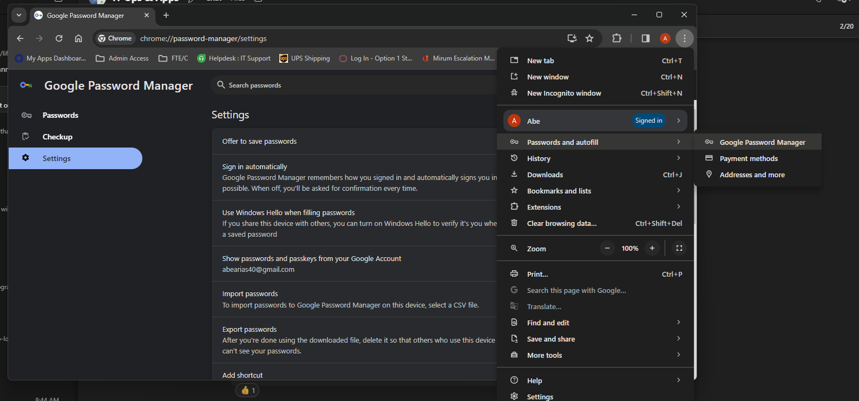
Task: Toggle the side panel icon
Action: (x=645, y=38)
